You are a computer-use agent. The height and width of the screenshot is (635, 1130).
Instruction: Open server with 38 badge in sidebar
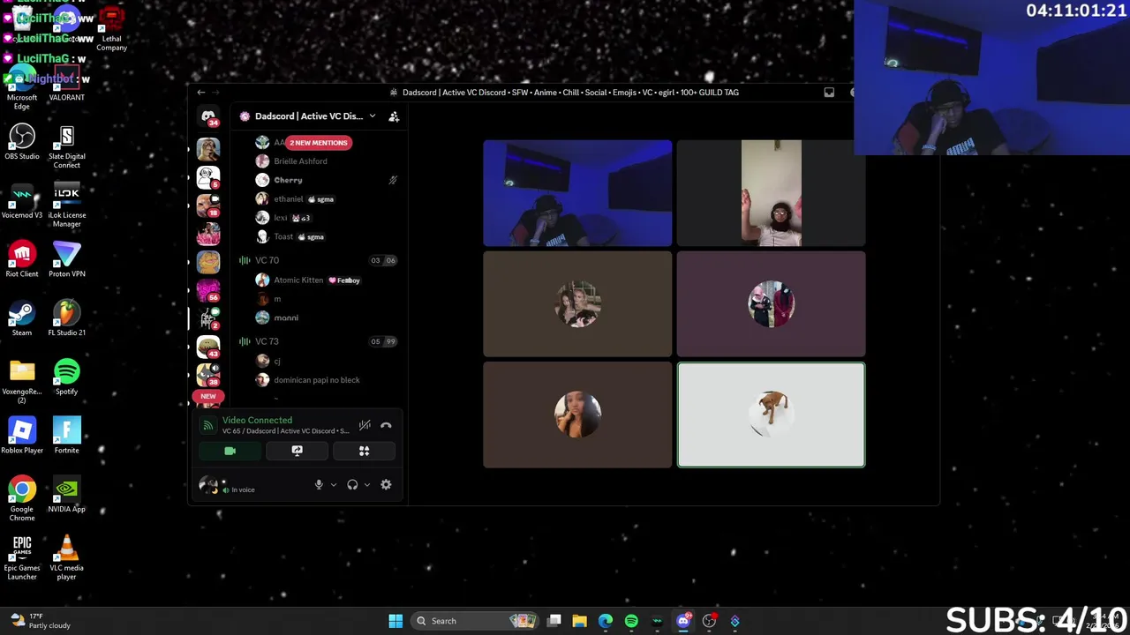pyautogui.click(x=208, y=375)
